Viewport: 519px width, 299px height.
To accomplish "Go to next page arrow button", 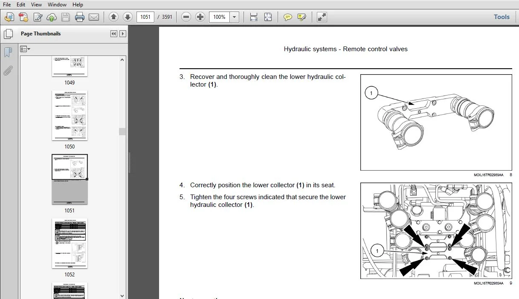I will tap(128, 17).
